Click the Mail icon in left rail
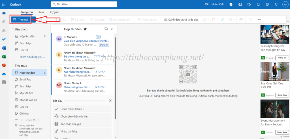This screenshot has width=290, height=139. (4, 13)
